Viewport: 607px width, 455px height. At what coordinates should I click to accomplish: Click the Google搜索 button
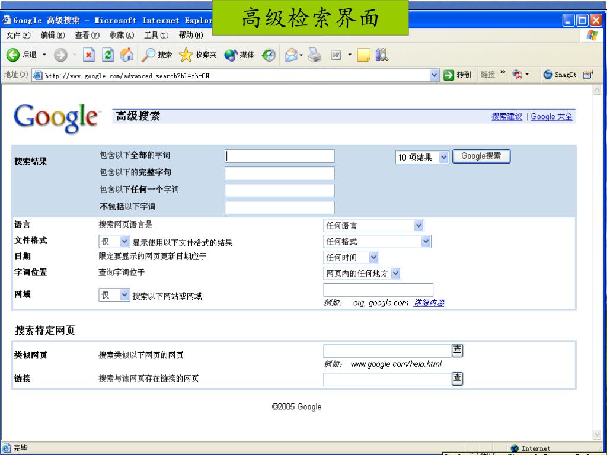pos(481,156)
